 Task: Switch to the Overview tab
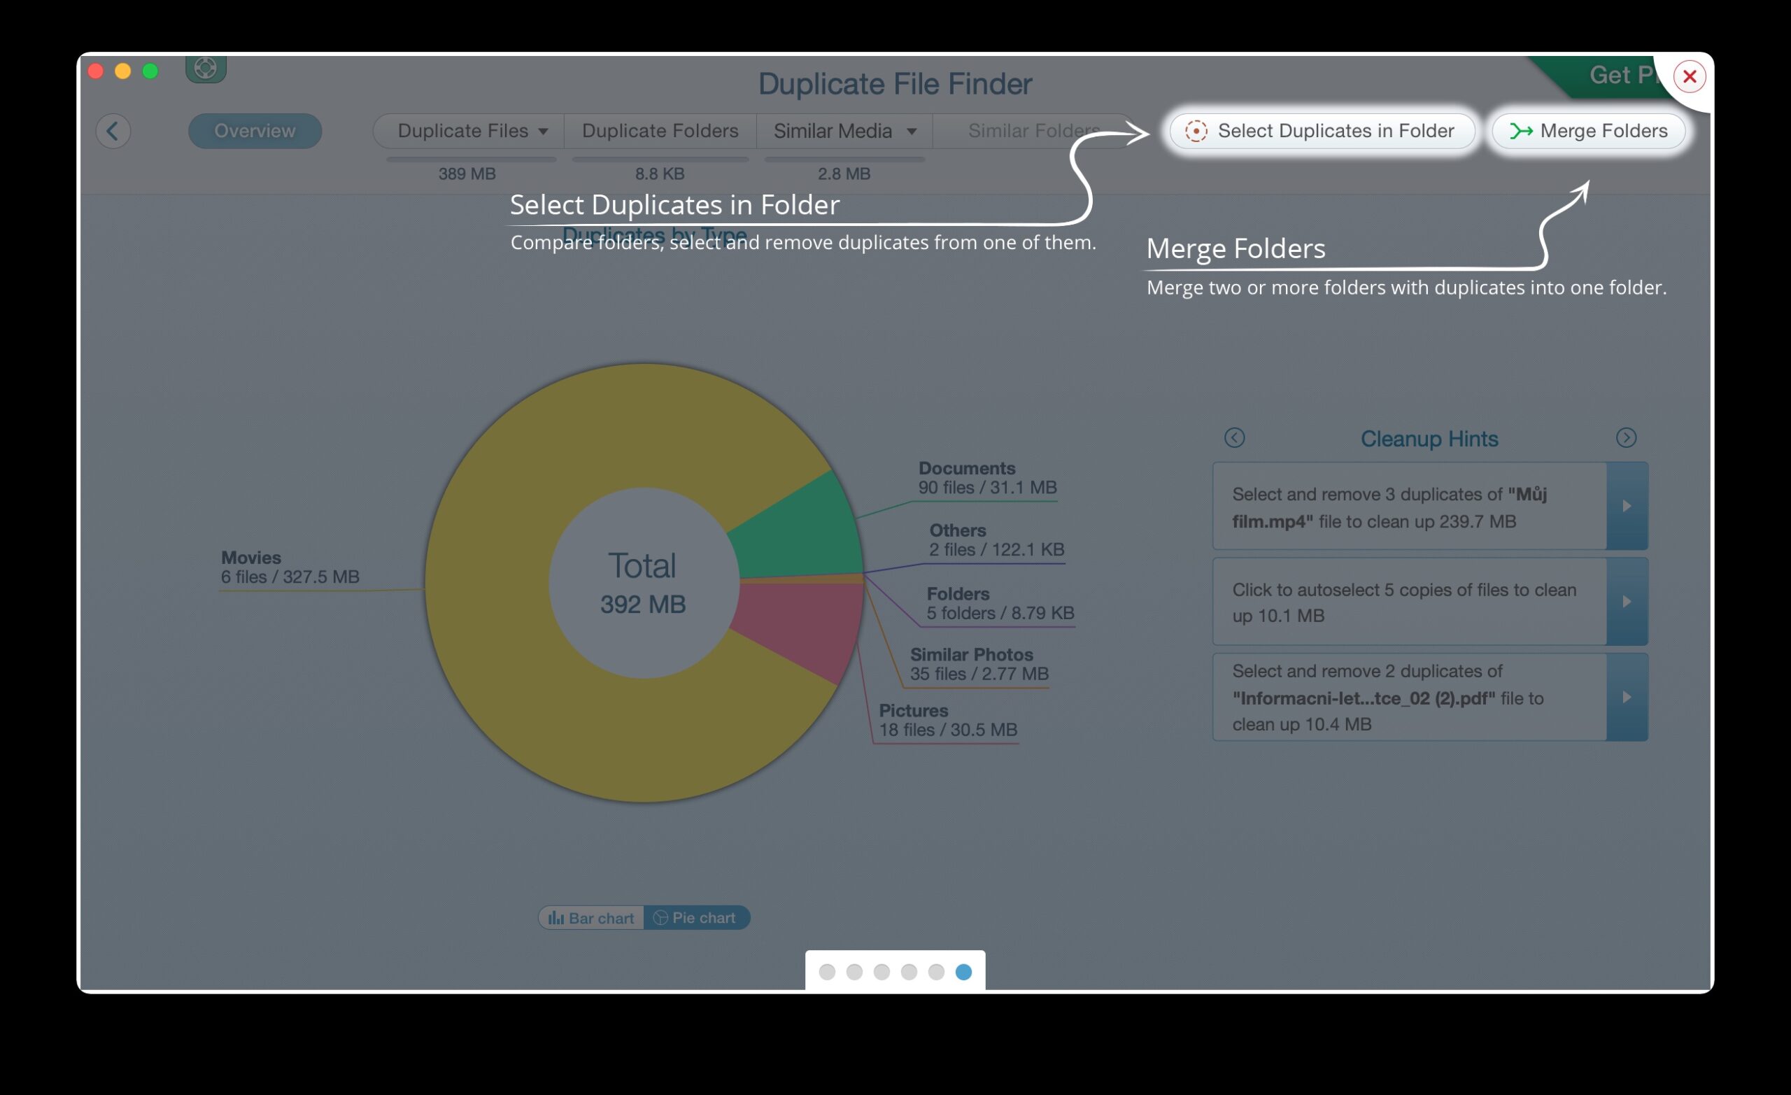255,131
